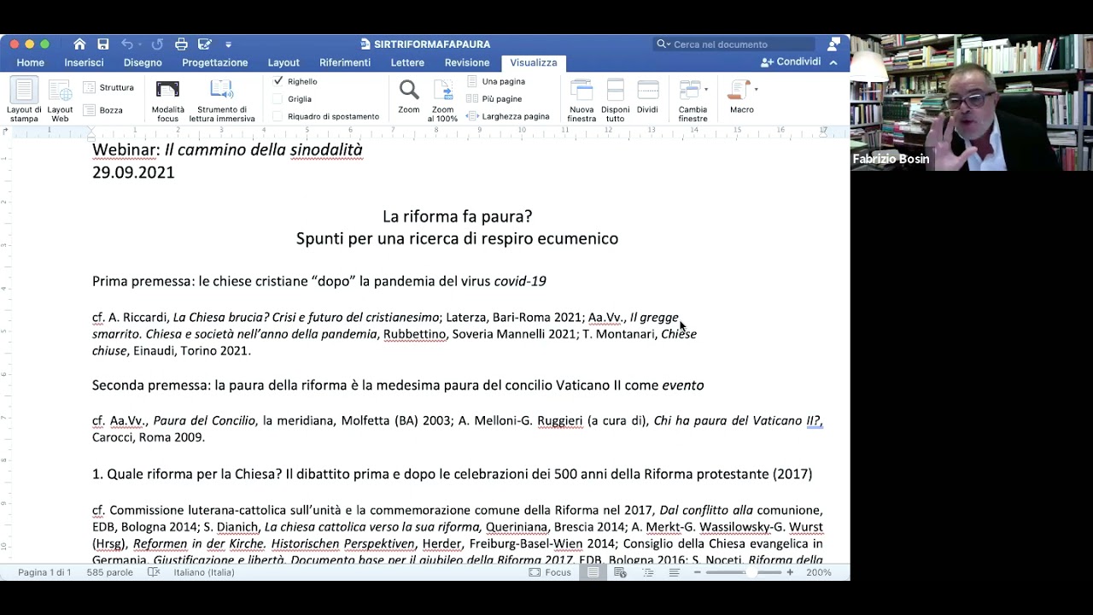
Task: Switch to Bozza draft view
Action: click(103, 110)
